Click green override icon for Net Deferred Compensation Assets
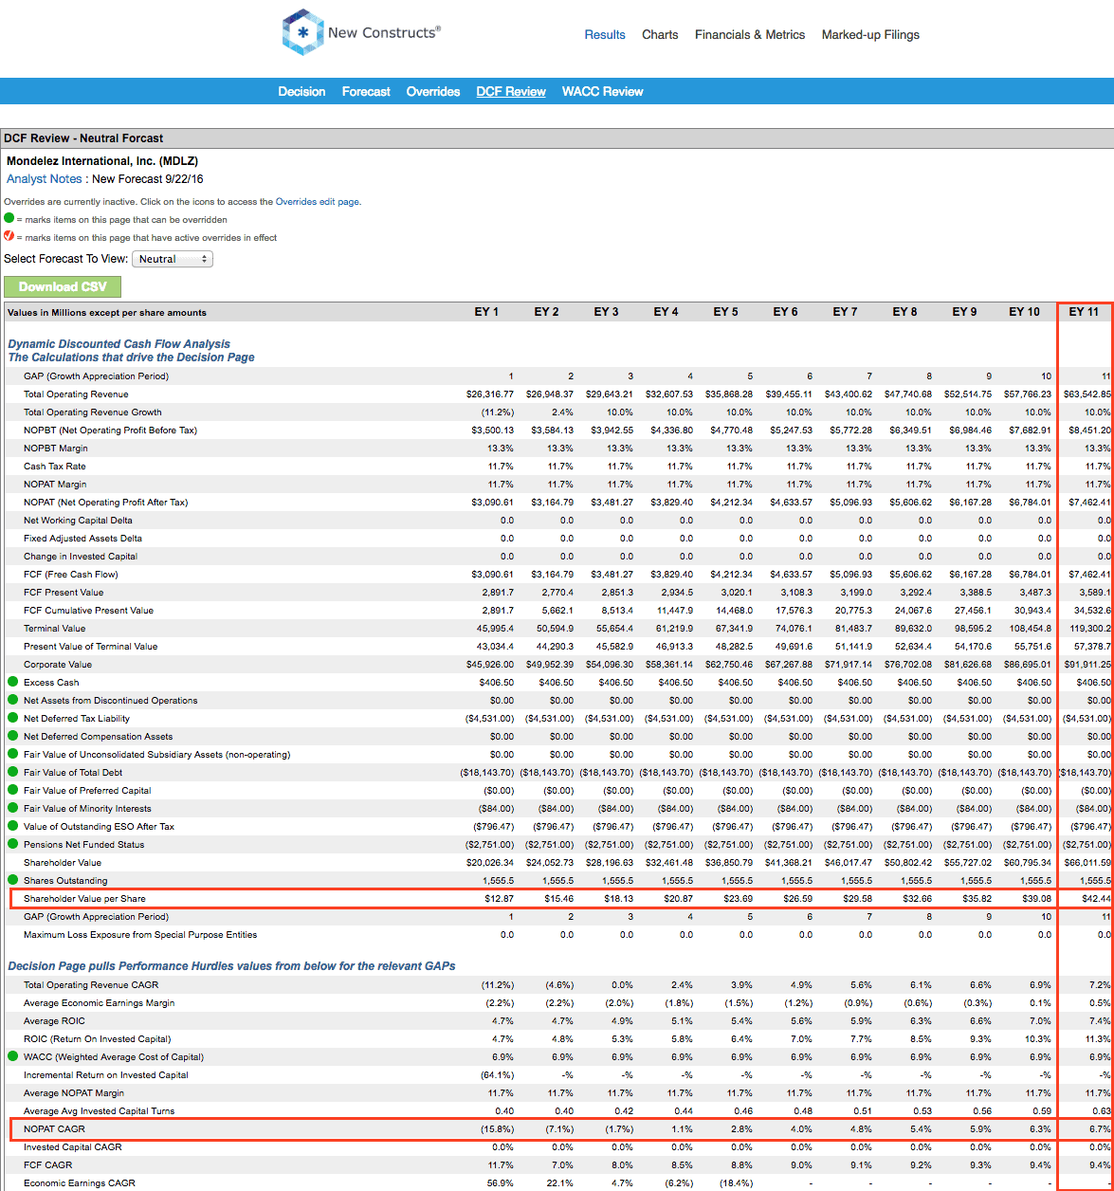The image size is (1114, 1191). click(x=13, y=736)
